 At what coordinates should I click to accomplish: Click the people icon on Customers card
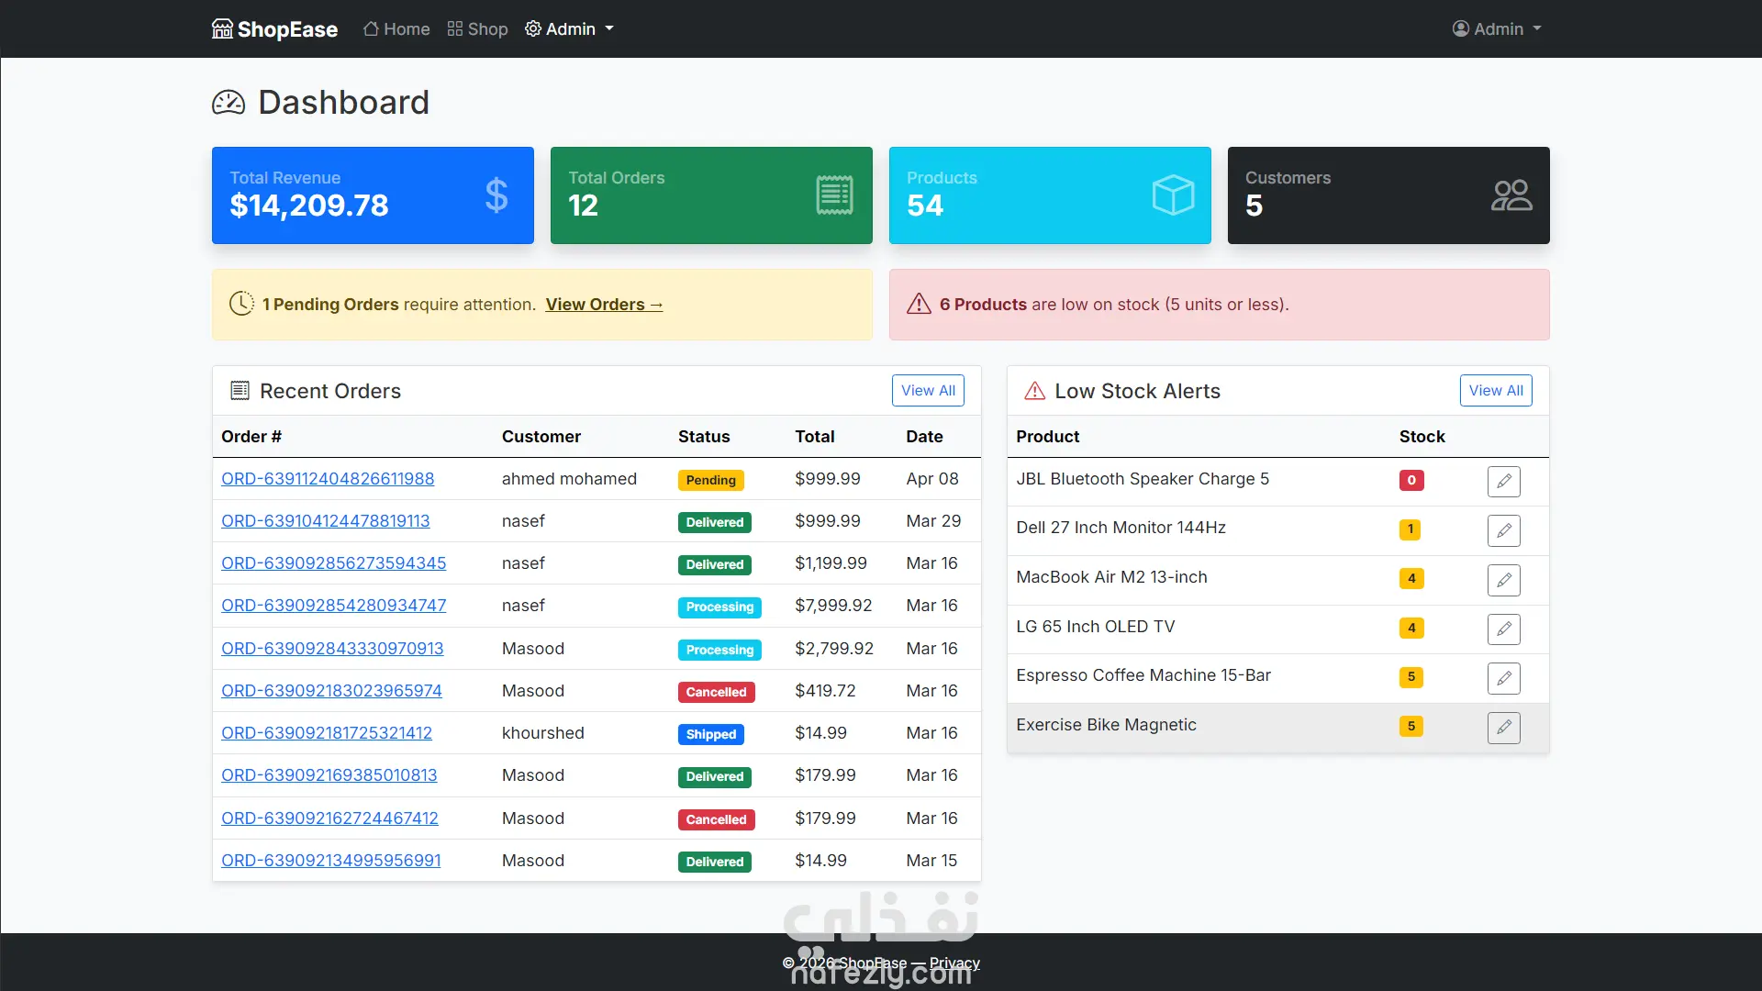coord(1511,195)
